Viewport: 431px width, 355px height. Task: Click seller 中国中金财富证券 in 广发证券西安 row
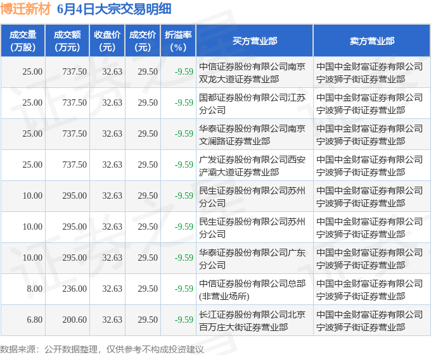coord(370,166)
